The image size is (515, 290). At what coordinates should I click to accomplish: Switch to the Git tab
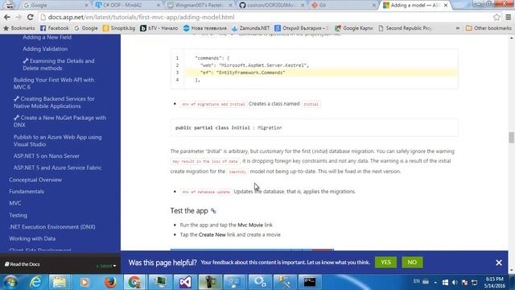(x=343, y=6)
